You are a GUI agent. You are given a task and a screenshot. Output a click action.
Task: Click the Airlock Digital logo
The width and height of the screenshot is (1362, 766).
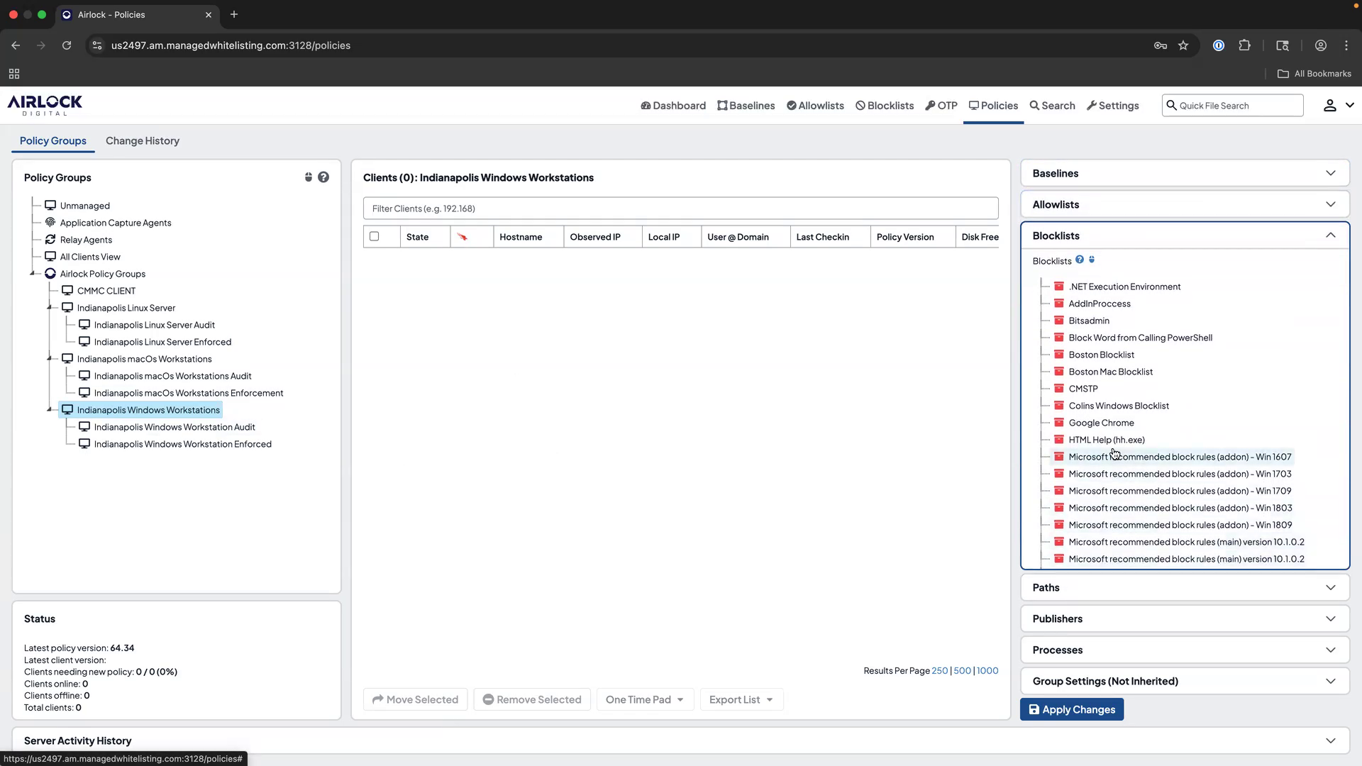pyautogui.click(x=44, y=104)
